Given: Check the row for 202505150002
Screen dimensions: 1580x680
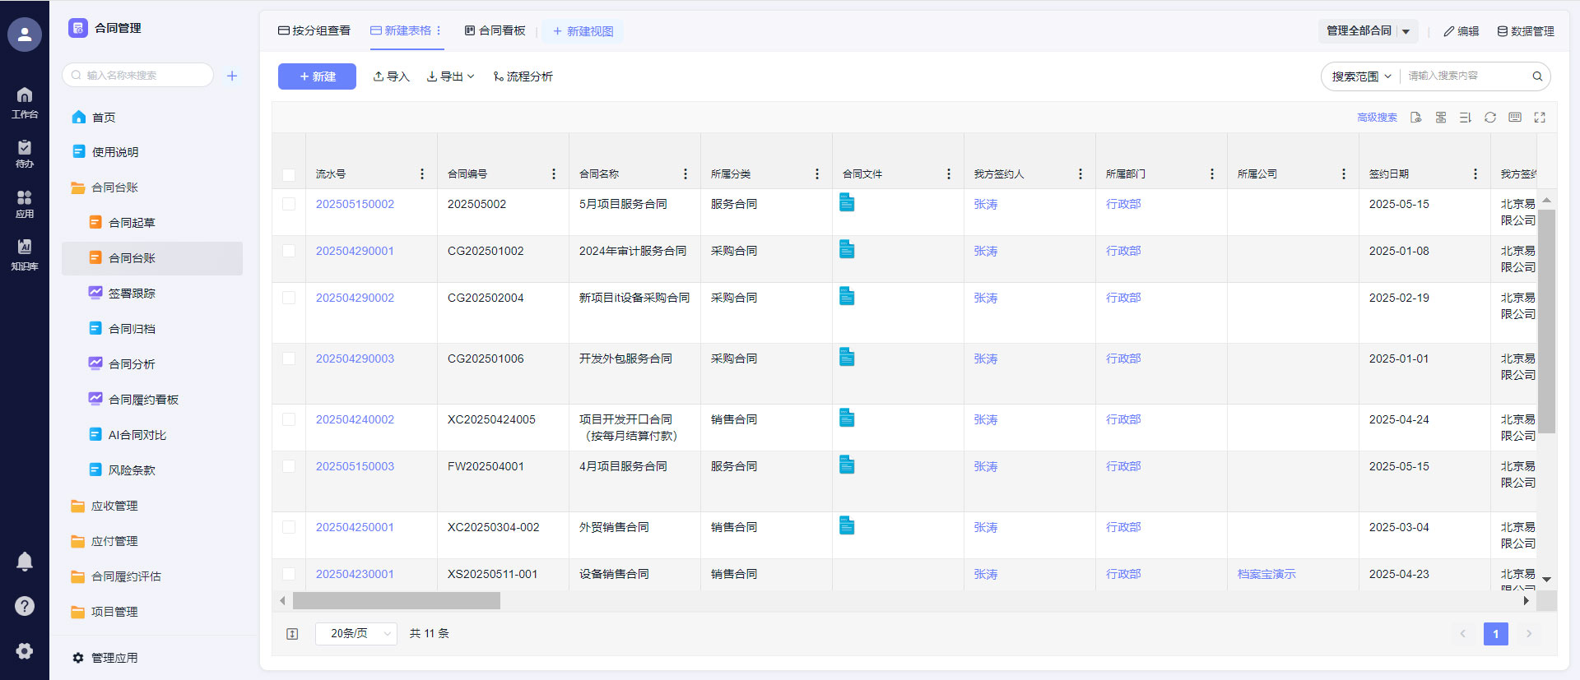Looking at the screenshot, I should pos(289,204).
